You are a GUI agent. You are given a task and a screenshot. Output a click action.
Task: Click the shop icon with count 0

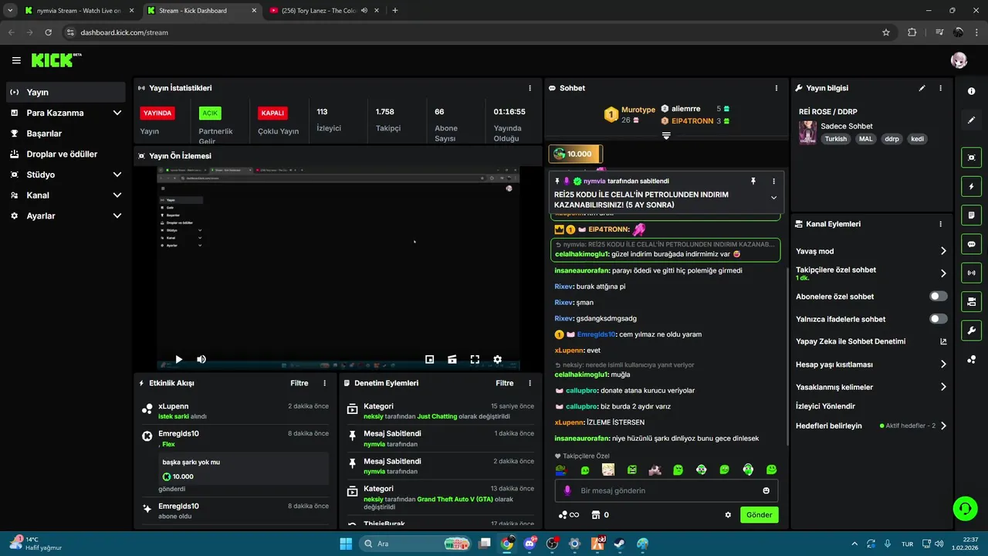[600, 515]
